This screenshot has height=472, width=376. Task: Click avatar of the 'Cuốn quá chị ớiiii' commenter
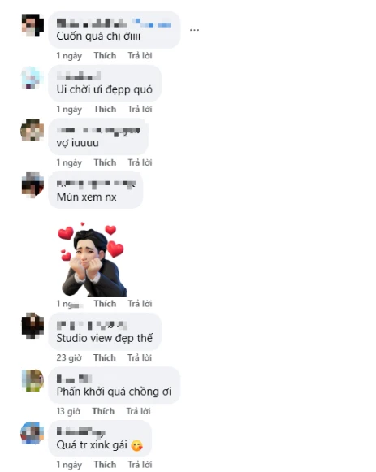32,25
